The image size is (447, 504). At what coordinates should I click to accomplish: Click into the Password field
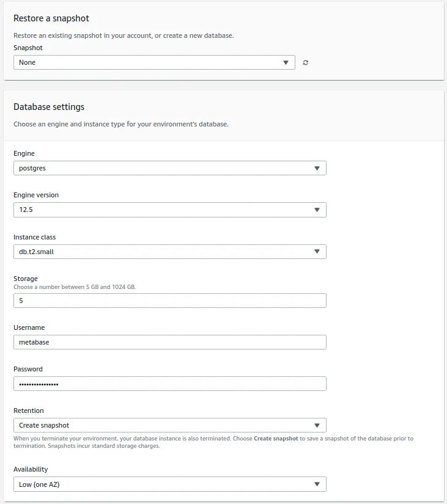[170, 384]
